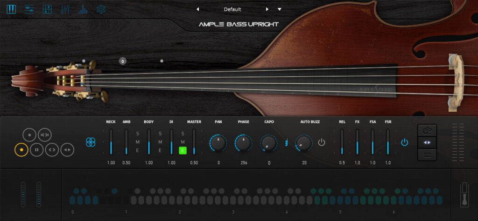Click the blue double-triangle stereo button
This screenshot has height=221, width=478.
[x=427, y=142]
